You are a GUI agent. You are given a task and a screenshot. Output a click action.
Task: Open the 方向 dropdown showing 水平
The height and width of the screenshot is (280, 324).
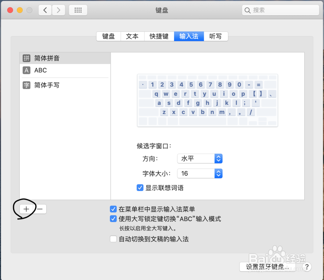(x=200, y=158)
